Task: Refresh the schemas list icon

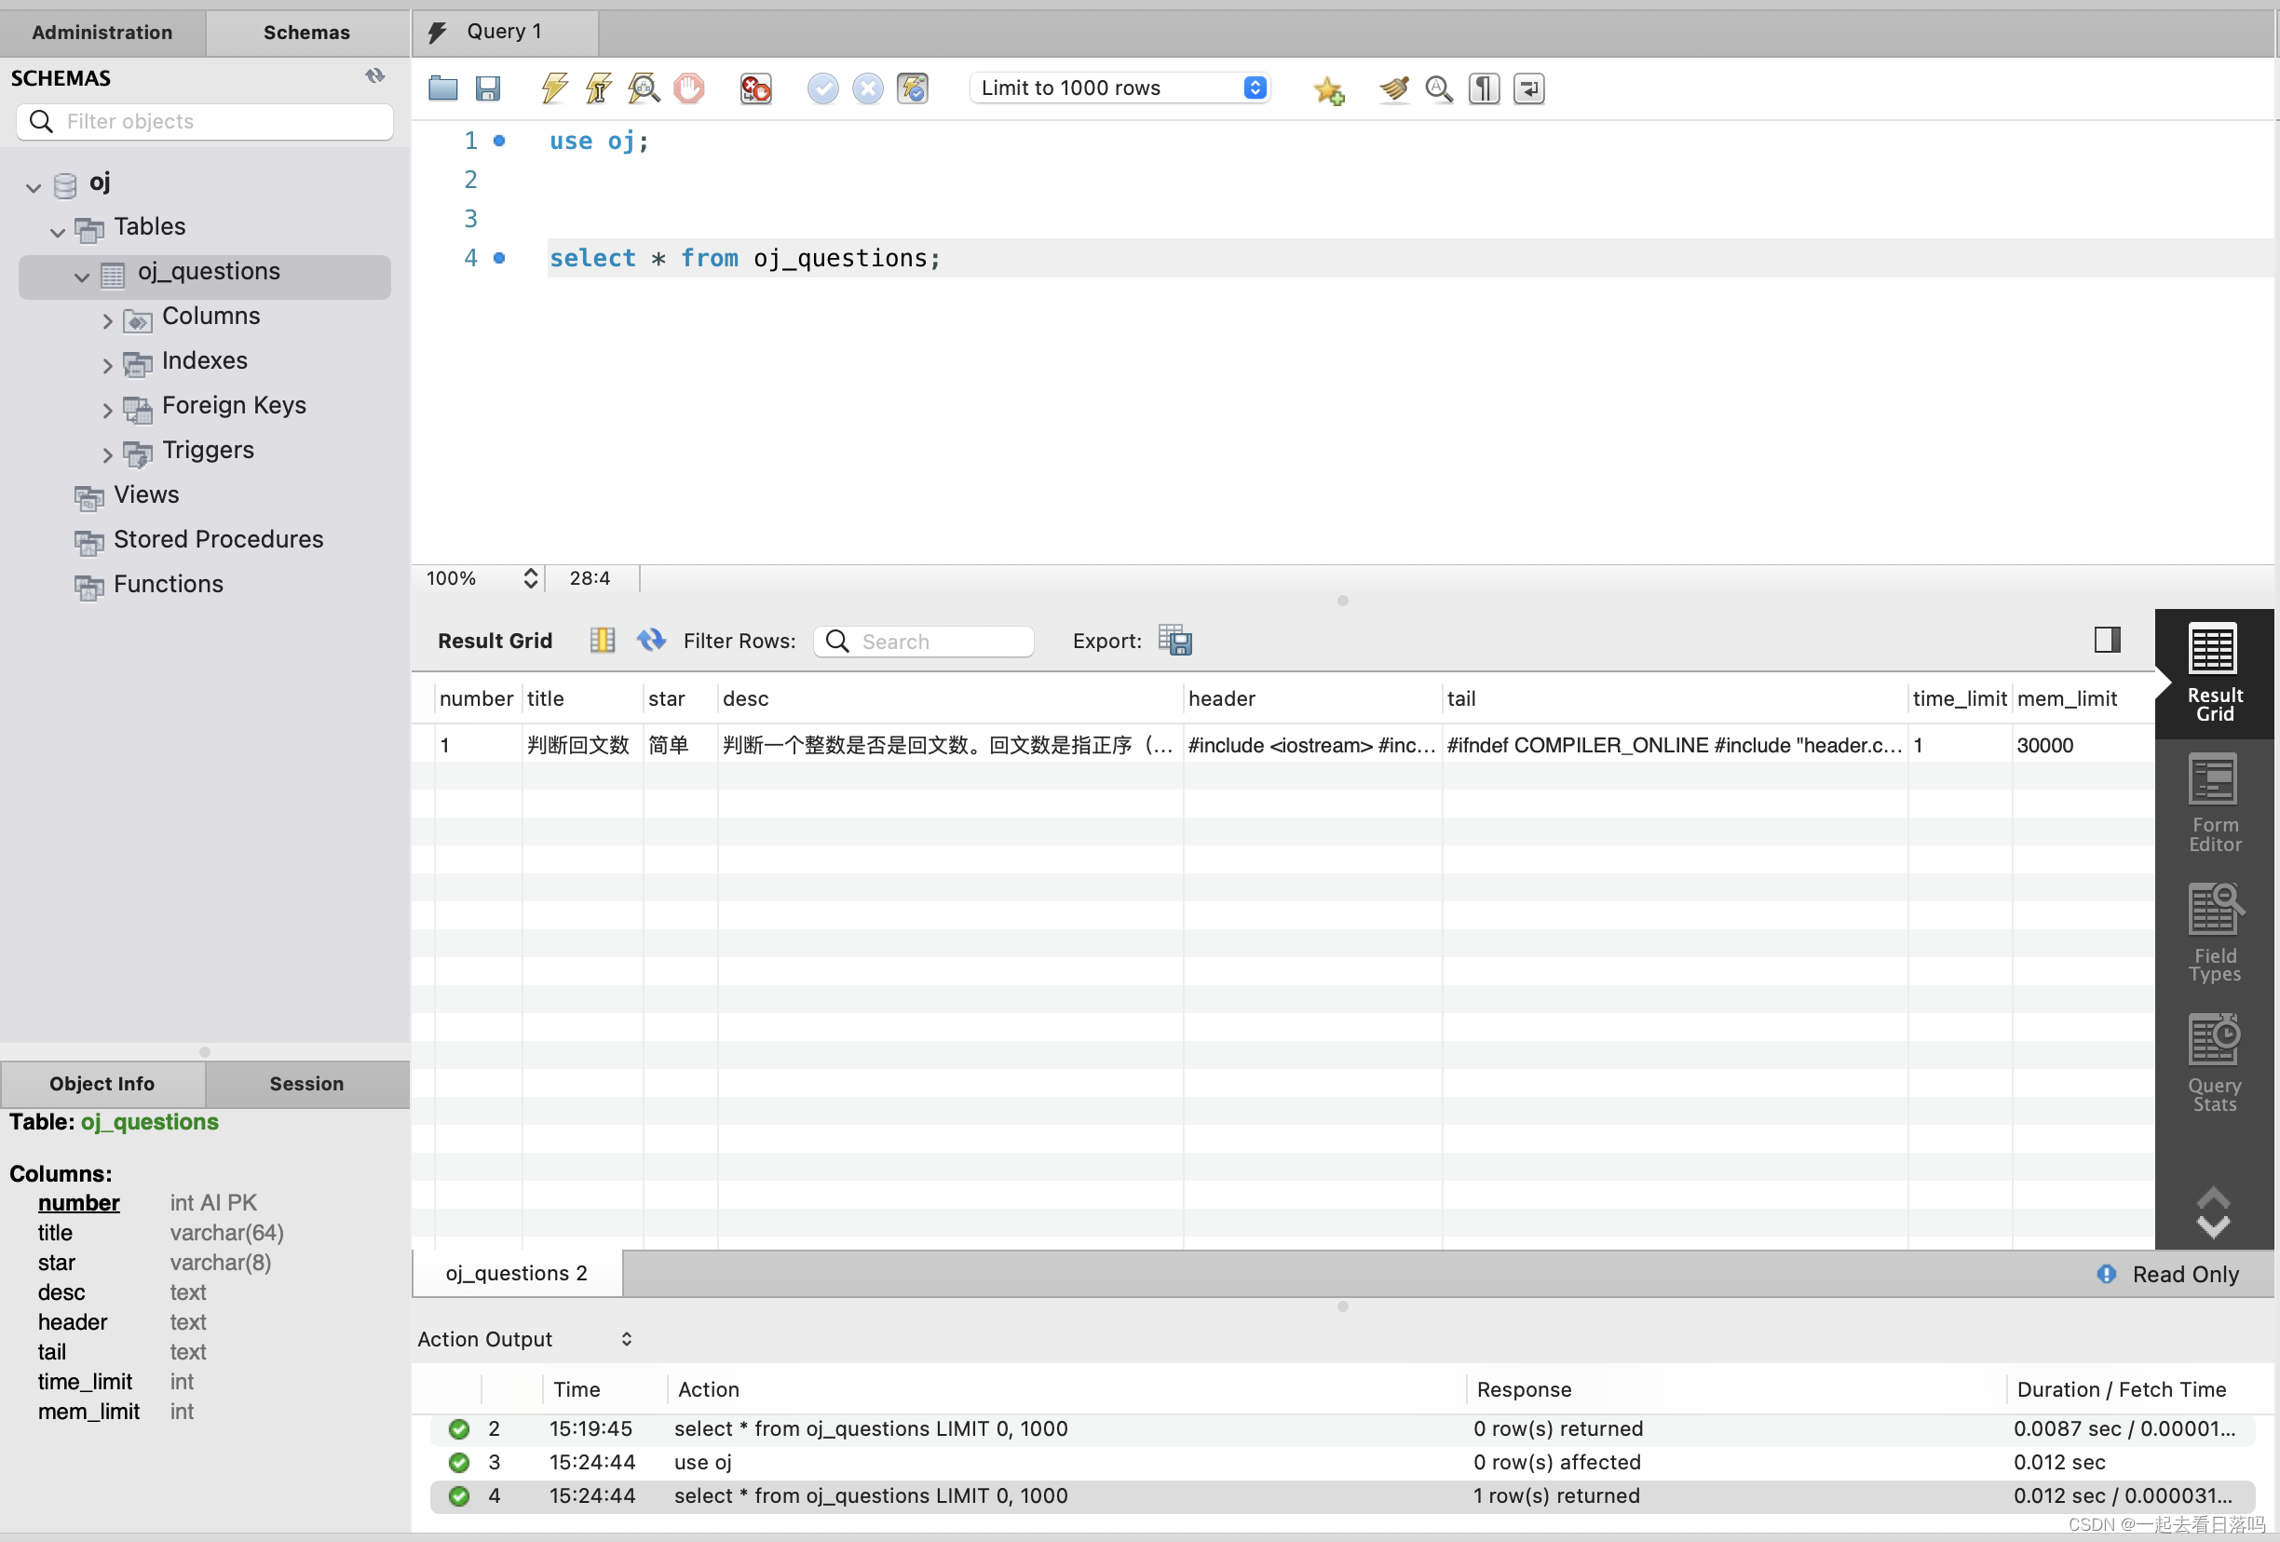Action: pos(374,76)
